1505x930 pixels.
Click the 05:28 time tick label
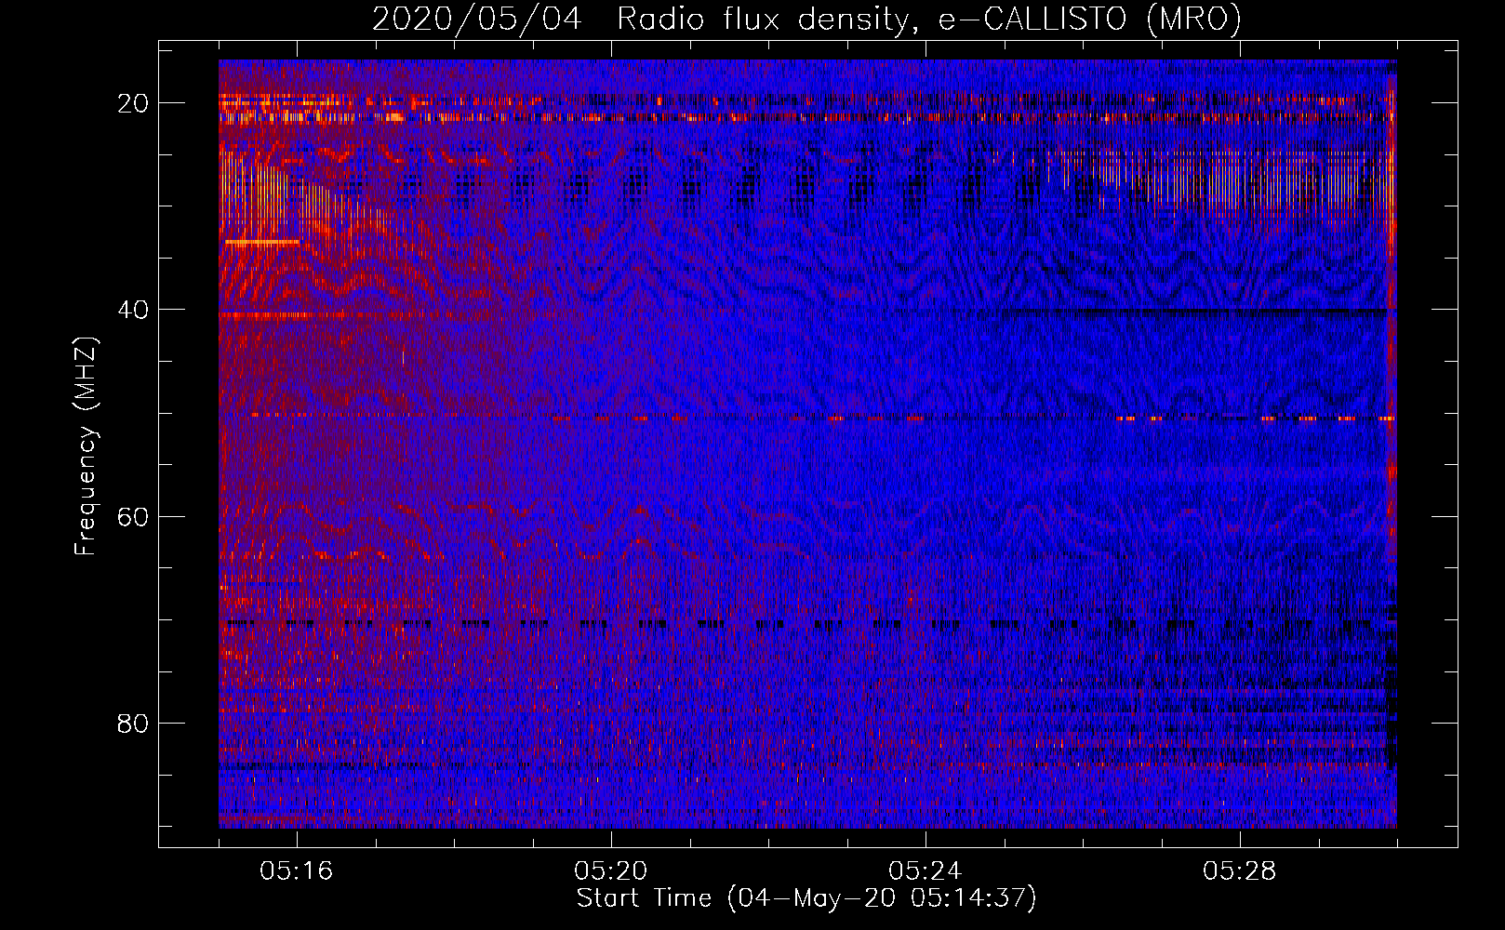pos(1240,871)
